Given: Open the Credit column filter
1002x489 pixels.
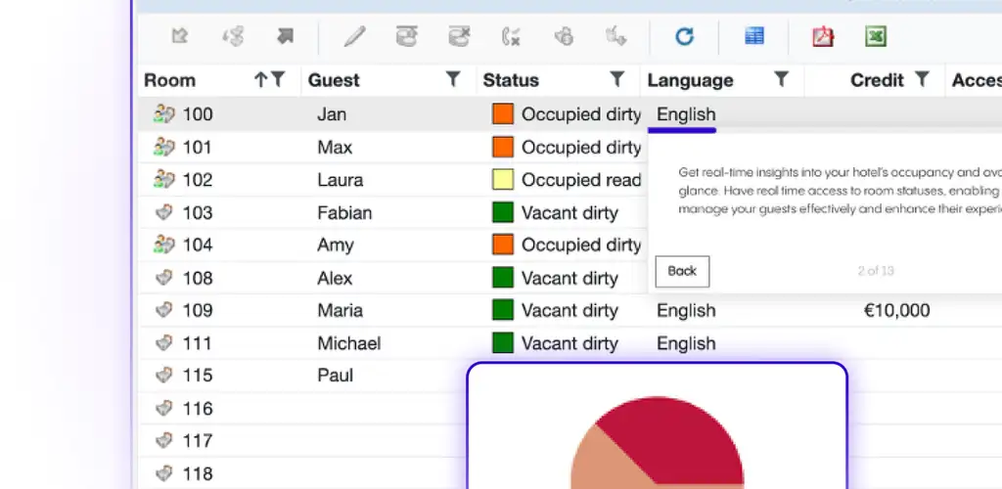Looking at the screenshot, I should coord(922,80).
